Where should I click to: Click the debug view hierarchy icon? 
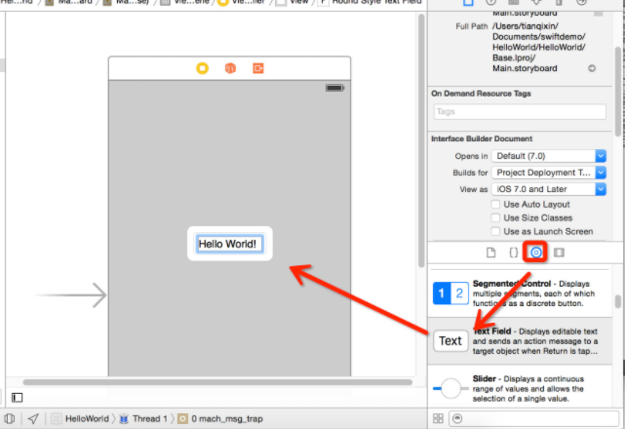pyautogui.click(x=10, y=418)
